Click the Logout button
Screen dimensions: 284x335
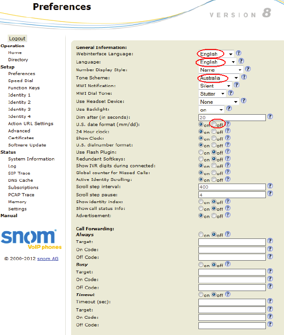click(17, 39)
